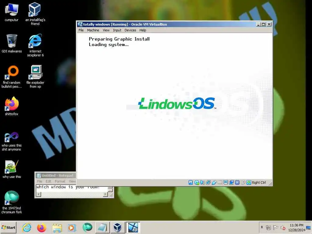The image size is (312, 234).
Task: Open Internet Explorer from the taskbar
Action: [27, 227]
